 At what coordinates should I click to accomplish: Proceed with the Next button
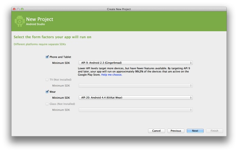click(x=195, y=131)
